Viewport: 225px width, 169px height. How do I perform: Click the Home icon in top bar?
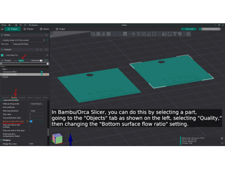[x=3, y=29]
